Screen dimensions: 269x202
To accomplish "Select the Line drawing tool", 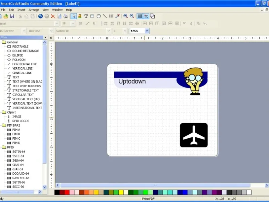I will click(x=105, y=16).
